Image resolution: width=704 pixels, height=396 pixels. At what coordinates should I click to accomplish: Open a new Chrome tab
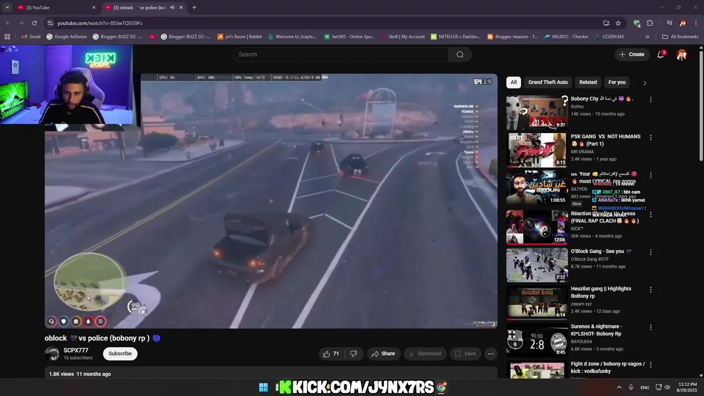(x=194, y=8)
